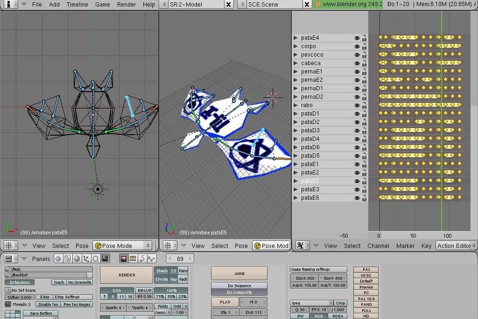Click the Q: 90 quality slider
This screenshot has height=319, width=478.
(x=298, y=309)
